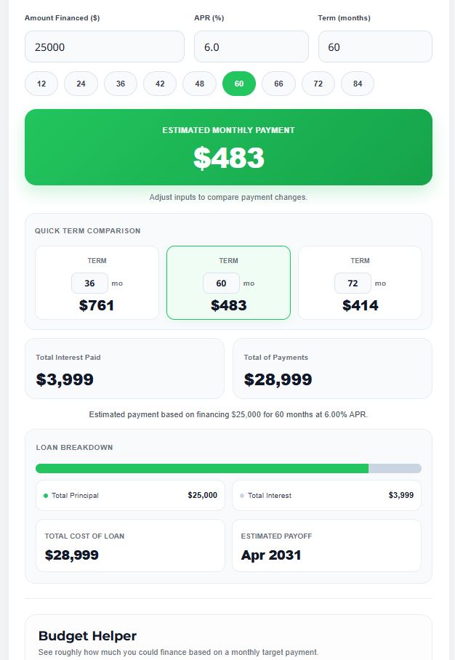Click the Total Principal legend row
Viewport: 455px width, 660px height.
coord(130,496)
